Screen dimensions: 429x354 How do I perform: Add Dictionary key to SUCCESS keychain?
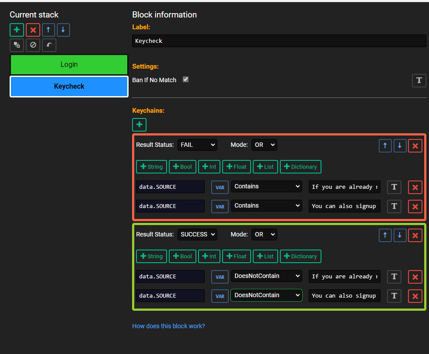coord(300,257)
